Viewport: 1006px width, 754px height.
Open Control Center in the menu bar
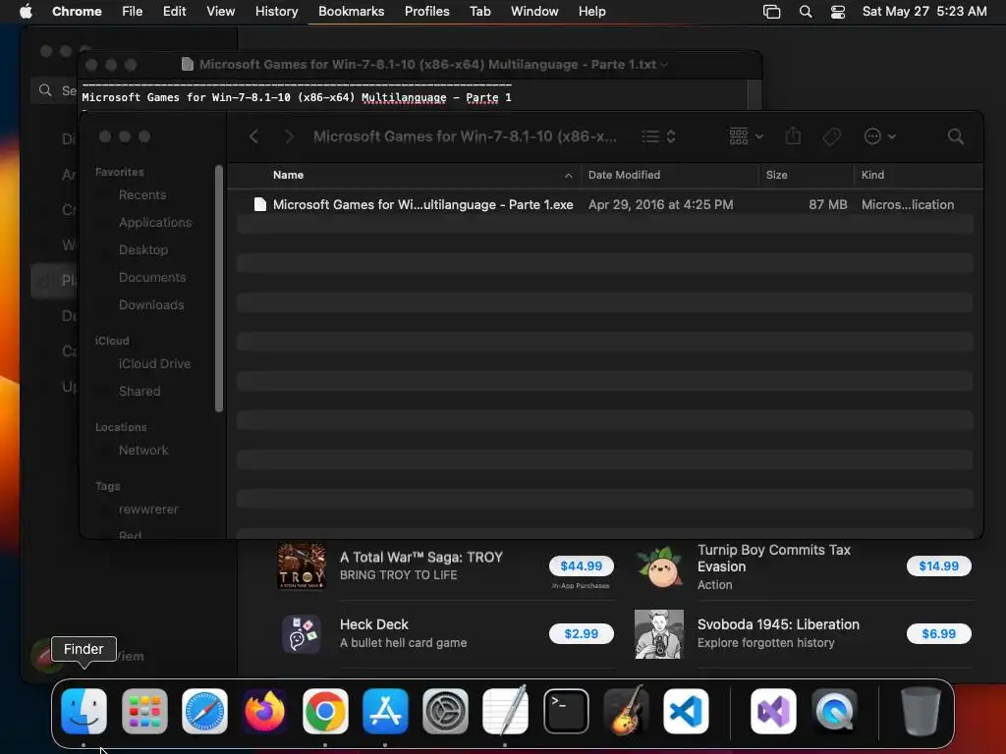click(x=838, y=12)
